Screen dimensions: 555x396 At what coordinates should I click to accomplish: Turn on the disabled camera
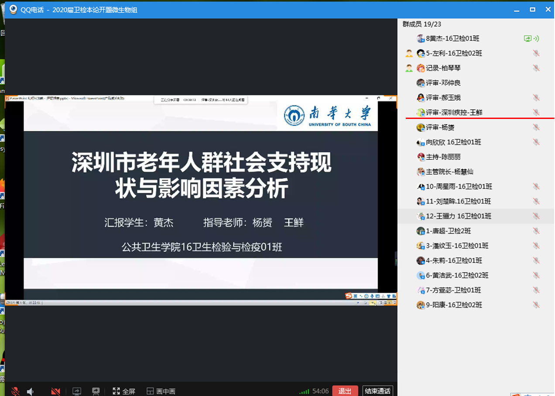point(55,391)
